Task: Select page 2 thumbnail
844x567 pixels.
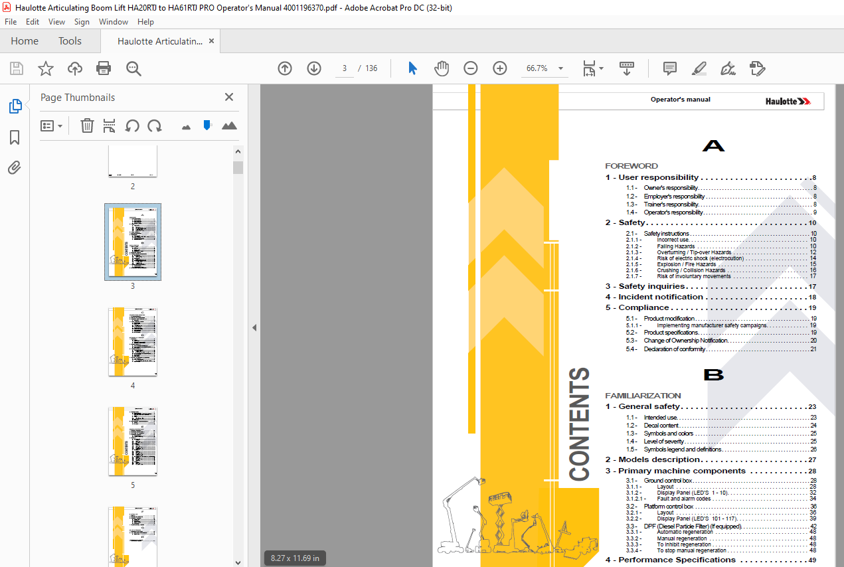Action: point(133,161)
